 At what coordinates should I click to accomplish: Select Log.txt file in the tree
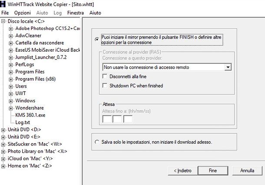(x=23, y=122)
